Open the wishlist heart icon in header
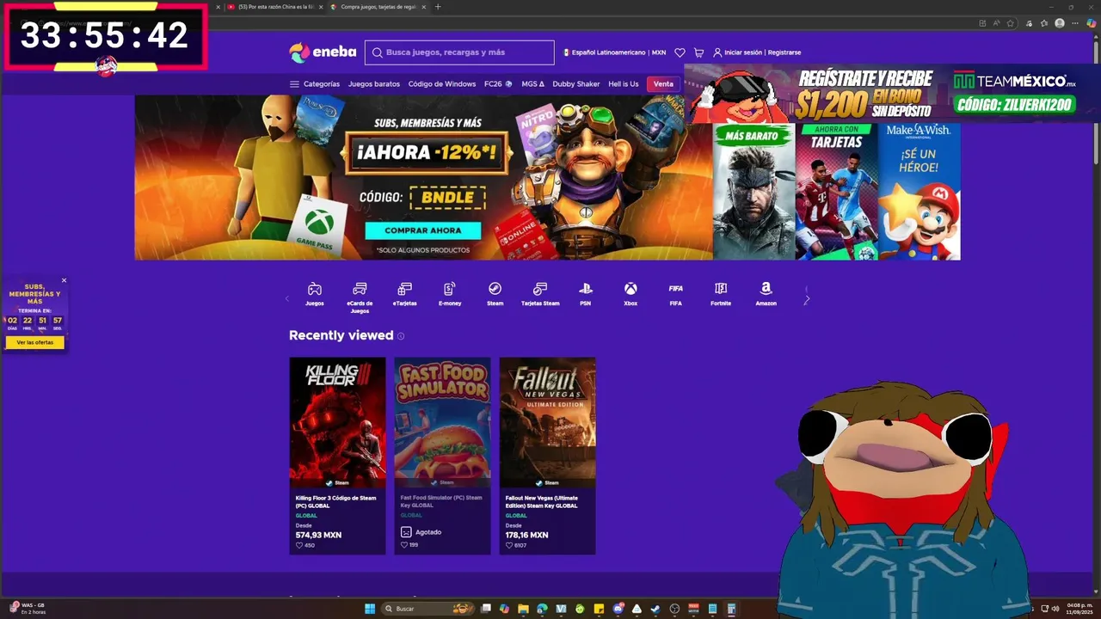The height and width of the screenshot is (619, 1101). [x=680, y=52]
